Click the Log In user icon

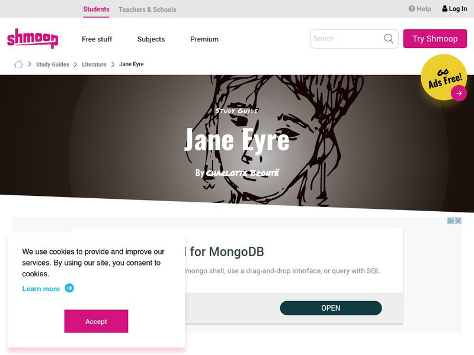(x=445, y=8)
